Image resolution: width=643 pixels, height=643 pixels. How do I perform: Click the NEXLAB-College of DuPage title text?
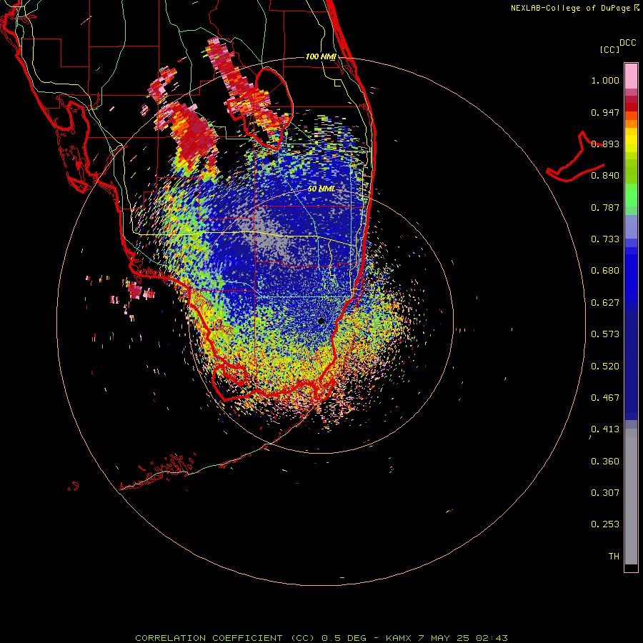coord(574,8)
